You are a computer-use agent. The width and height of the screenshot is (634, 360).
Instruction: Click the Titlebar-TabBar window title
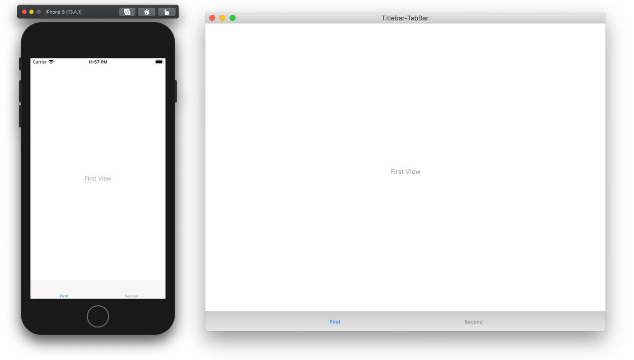coord(405,18)
